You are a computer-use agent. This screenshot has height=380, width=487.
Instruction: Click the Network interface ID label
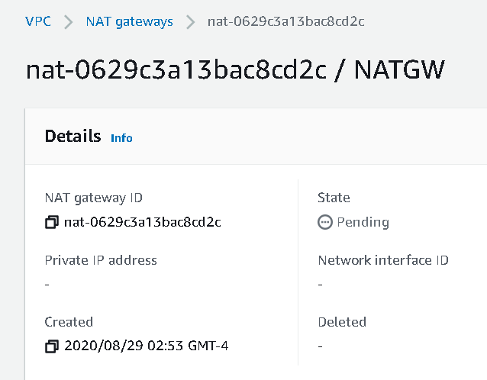(x=382, y=260)
